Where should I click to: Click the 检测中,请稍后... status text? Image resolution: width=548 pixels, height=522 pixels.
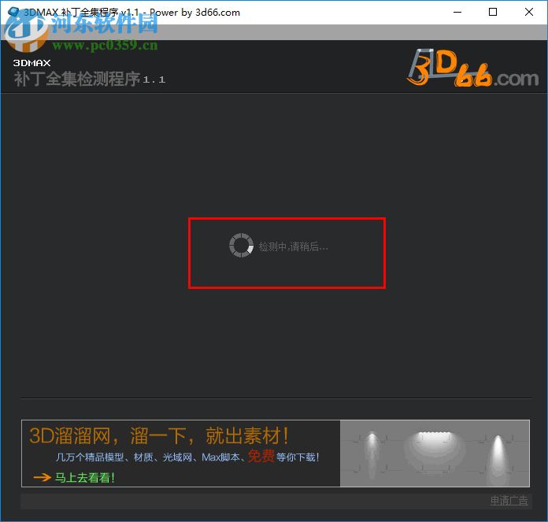click(x=293, y=246)
